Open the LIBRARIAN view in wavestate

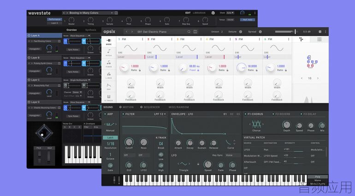pyautogui.click(x=199, y=13)
